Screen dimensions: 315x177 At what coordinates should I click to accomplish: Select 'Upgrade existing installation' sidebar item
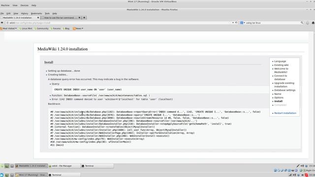(284, 85)
